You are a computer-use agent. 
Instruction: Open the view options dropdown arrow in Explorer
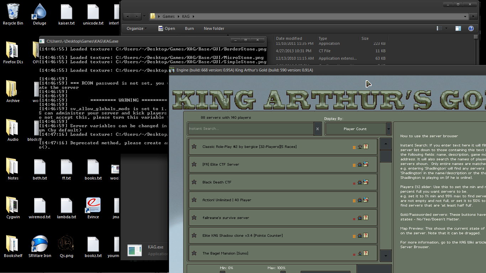click(x=447, y=28)
